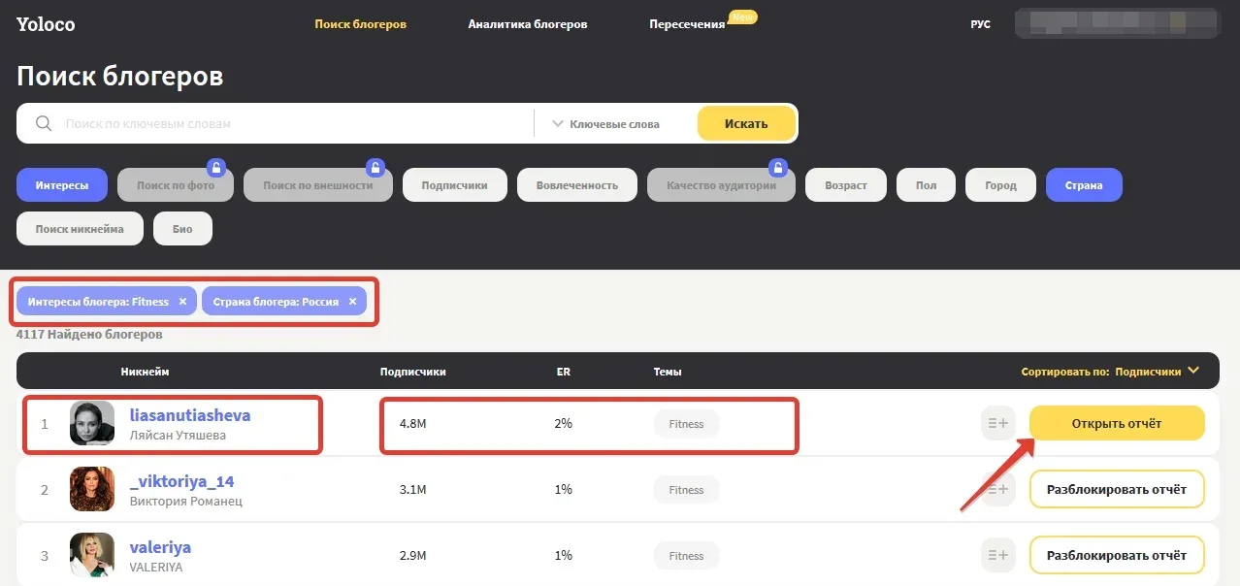1240x586 pixels.
Task: Open liasanutiasheva profile avatar
Action: coord(92,424)
